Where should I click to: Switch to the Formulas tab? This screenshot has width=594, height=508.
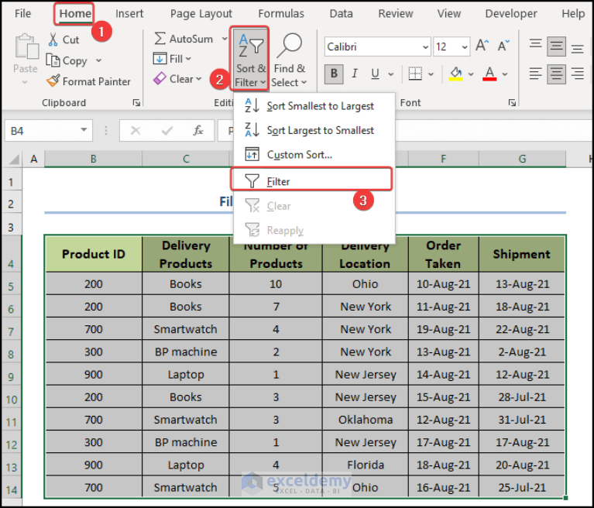[x=281, y=14]
